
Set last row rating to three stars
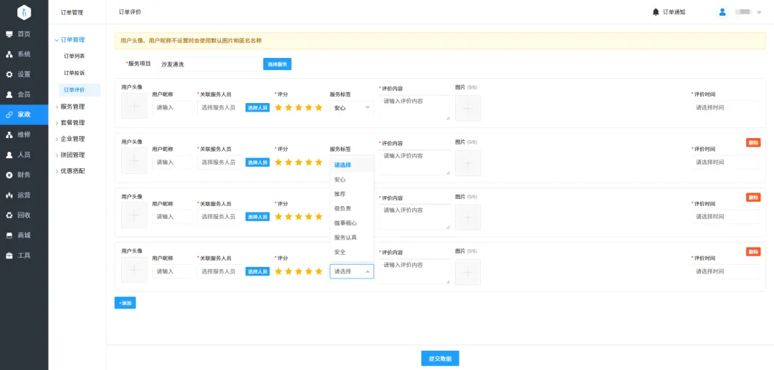[299, 271]
